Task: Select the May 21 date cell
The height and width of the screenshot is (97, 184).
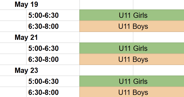Action: click(40, 37)
